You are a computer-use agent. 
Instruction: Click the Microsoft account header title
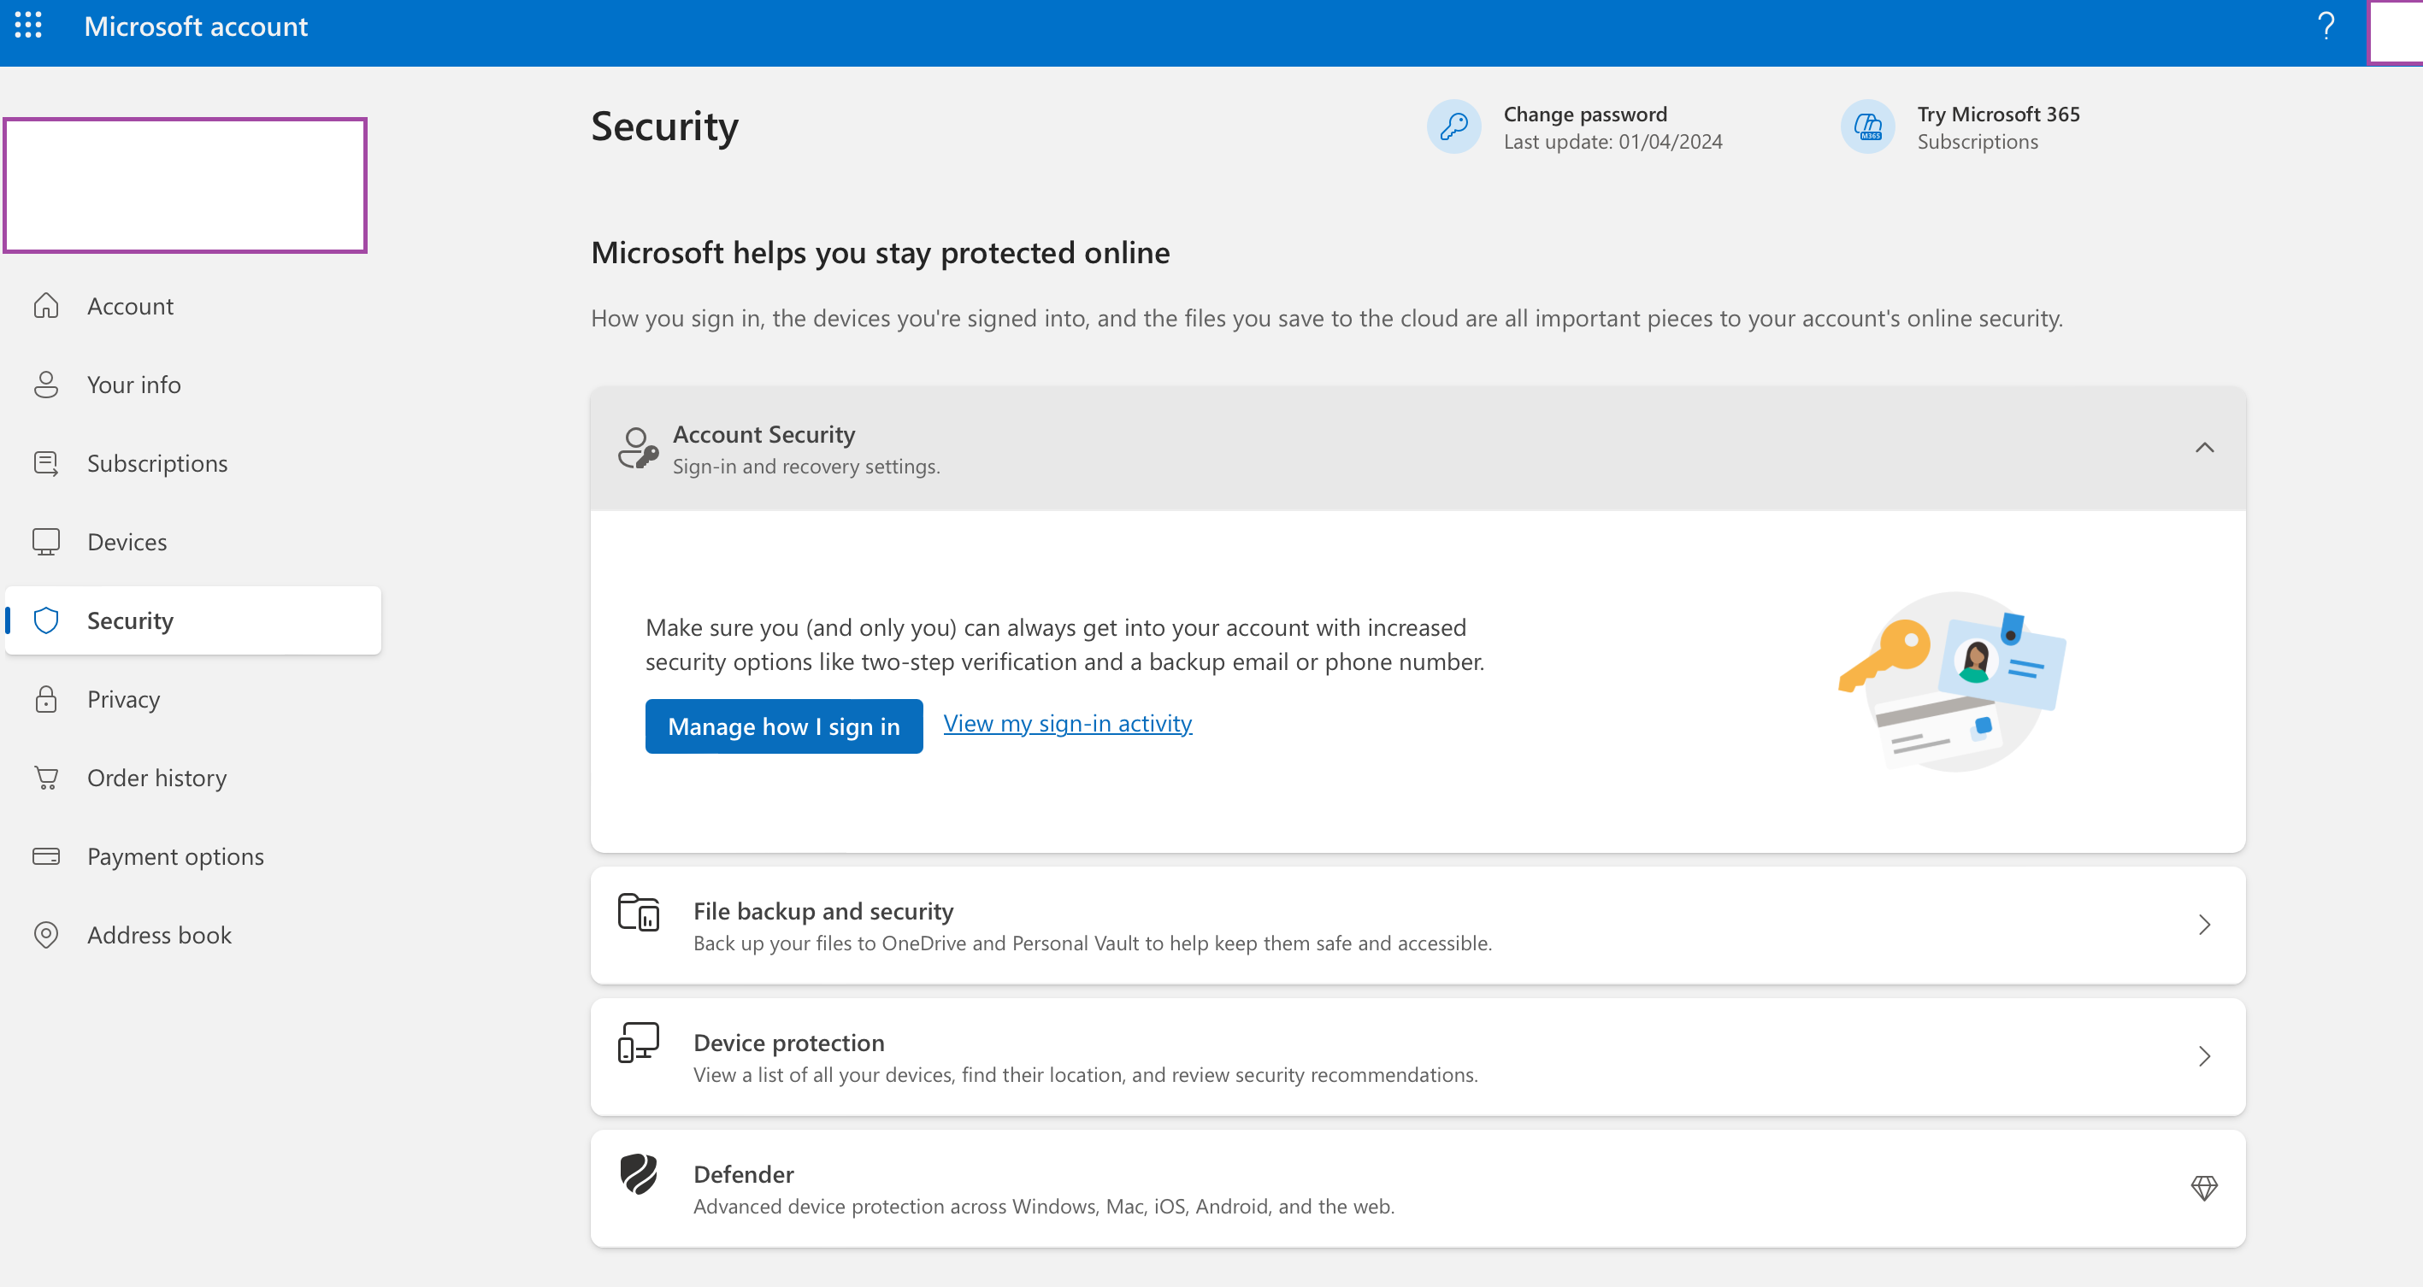click(196, 26)
